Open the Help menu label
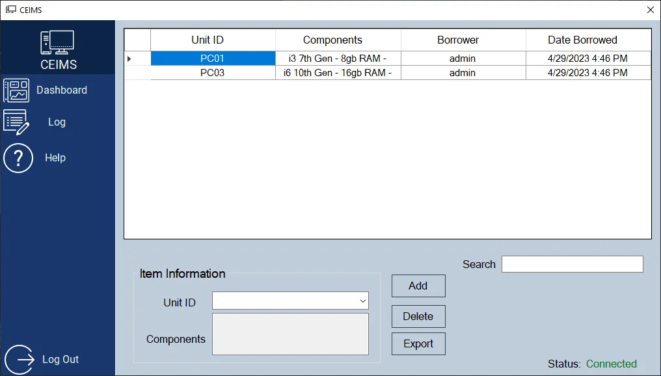This screenshot has height=376, width=661. pos(55,157)
